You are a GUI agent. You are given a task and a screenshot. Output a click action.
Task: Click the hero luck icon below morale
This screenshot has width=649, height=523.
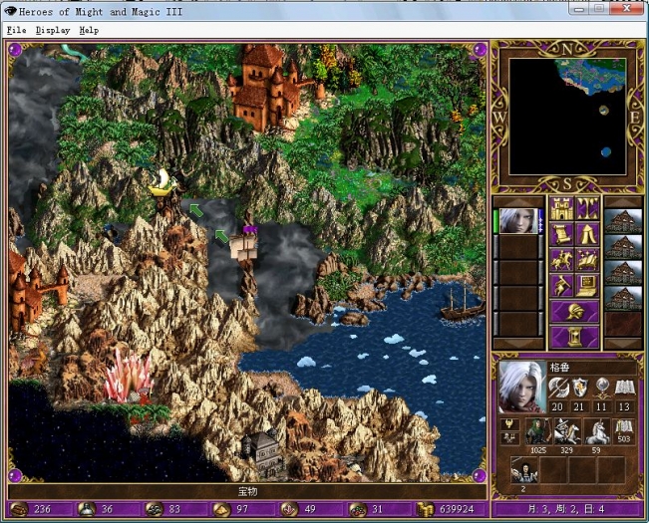pyautogui.click(x=510, y=438)
